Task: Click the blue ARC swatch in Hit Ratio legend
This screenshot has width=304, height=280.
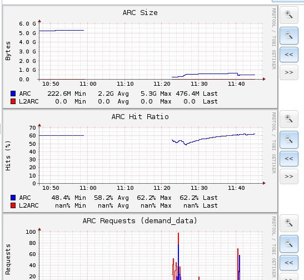Action: click(x=13, y=198)
